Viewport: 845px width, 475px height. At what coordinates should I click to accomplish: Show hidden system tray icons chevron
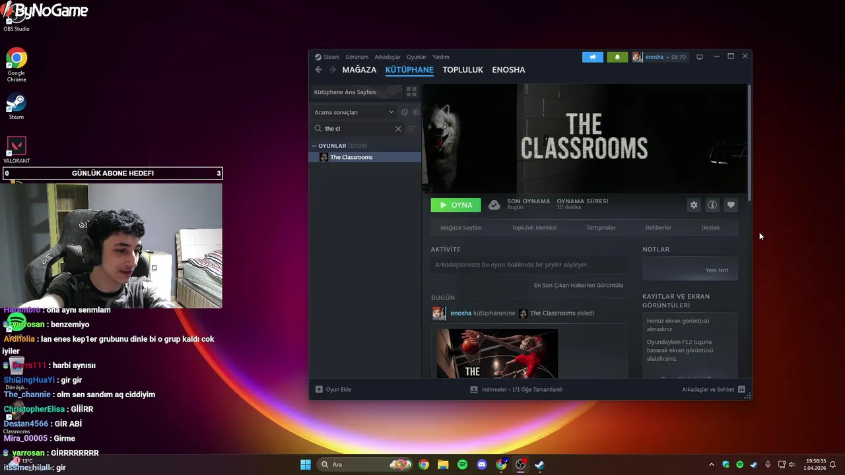pyautogui.click(x=711, y=464)
